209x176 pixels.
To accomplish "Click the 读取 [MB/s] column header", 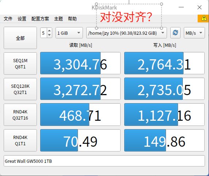I will (x=81, y=45).
